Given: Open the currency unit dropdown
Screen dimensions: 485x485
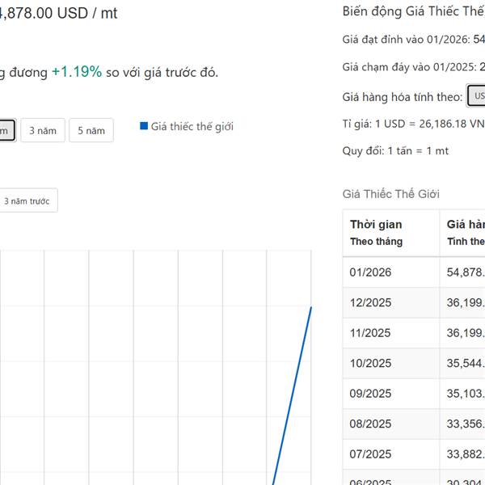Looking at the screenshot, I should 476,96.
